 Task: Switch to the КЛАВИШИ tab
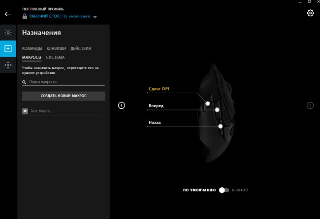click(x=56, y=48)
